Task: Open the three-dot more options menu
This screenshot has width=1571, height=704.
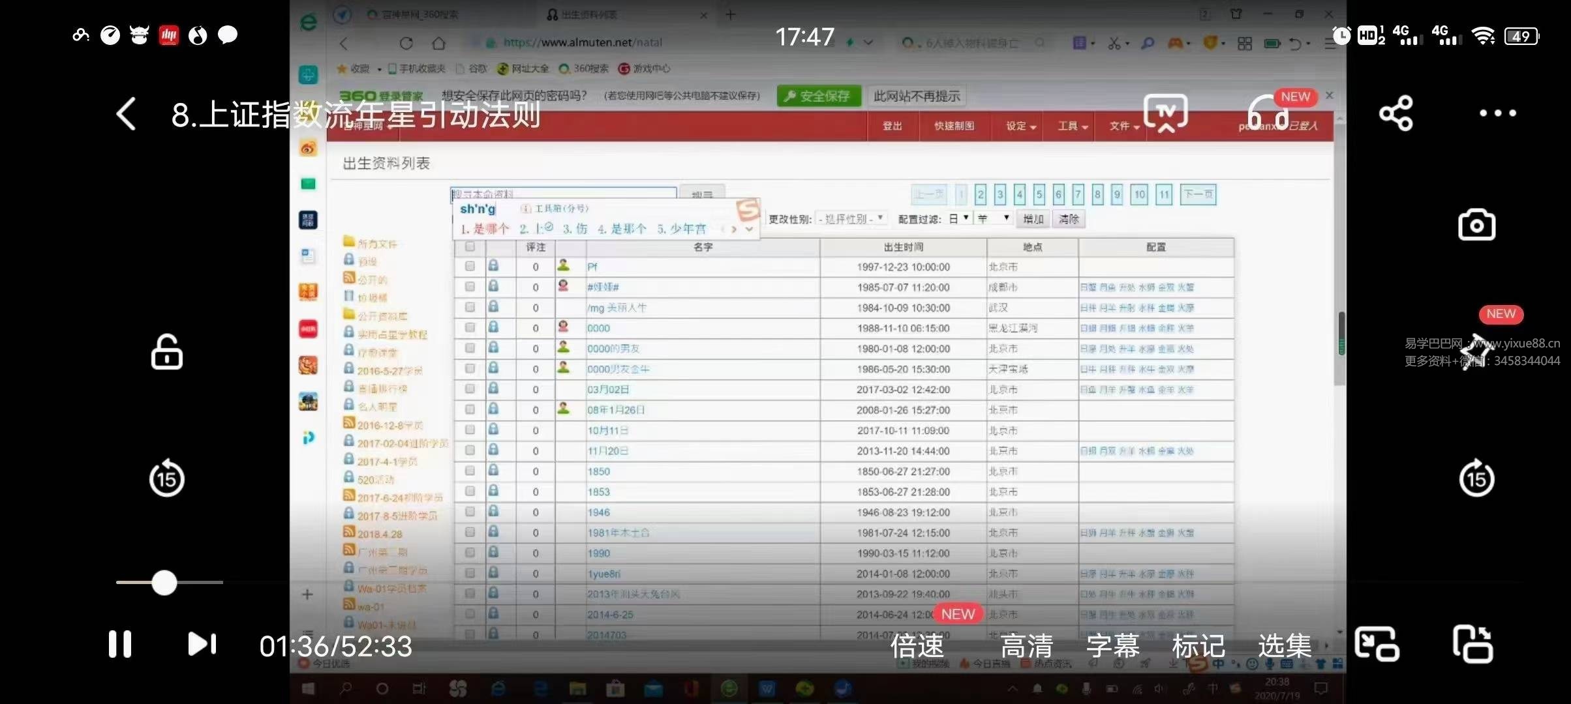Action: [x=1497, y=113]
